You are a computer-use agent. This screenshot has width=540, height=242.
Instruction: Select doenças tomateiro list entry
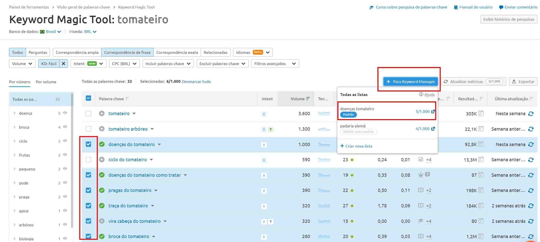387,111
